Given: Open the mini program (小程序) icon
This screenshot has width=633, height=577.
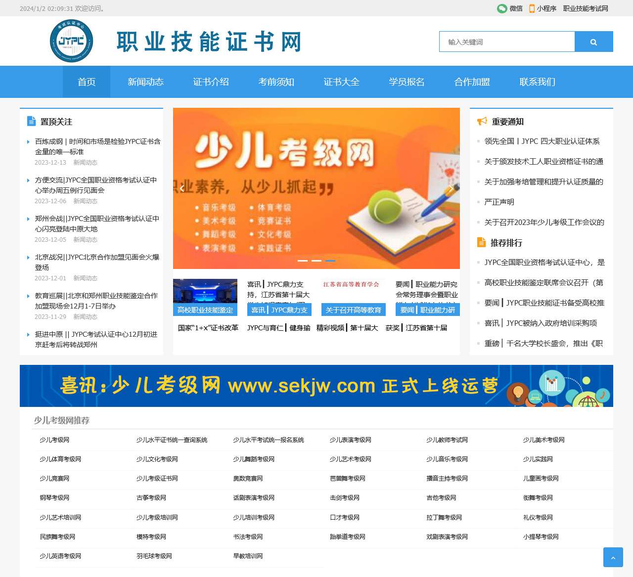Looking at the screenshot, I should 532,8.
